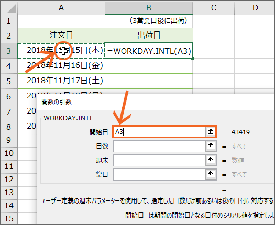Click cell 2018年11月16日(金)
This screenshot has width=275, height=225.
pyautogui.click(x=61, y=66)
